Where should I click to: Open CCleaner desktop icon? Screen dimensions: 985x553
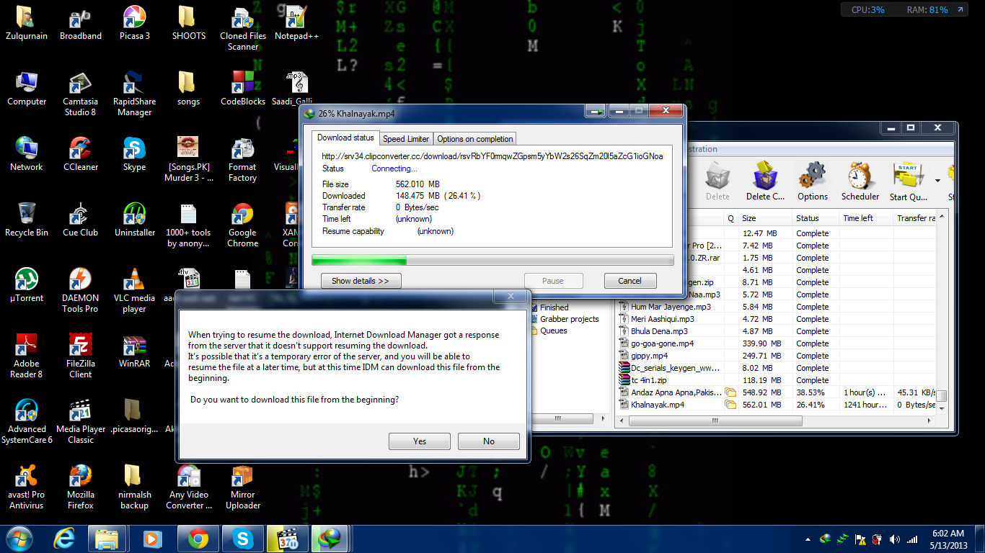pyautogui.click(x=80, y=154)
